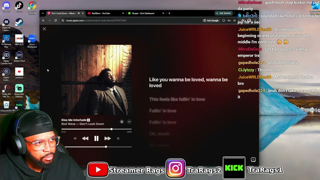Open the Zoom Workplace shortcut

pos(32,41)
